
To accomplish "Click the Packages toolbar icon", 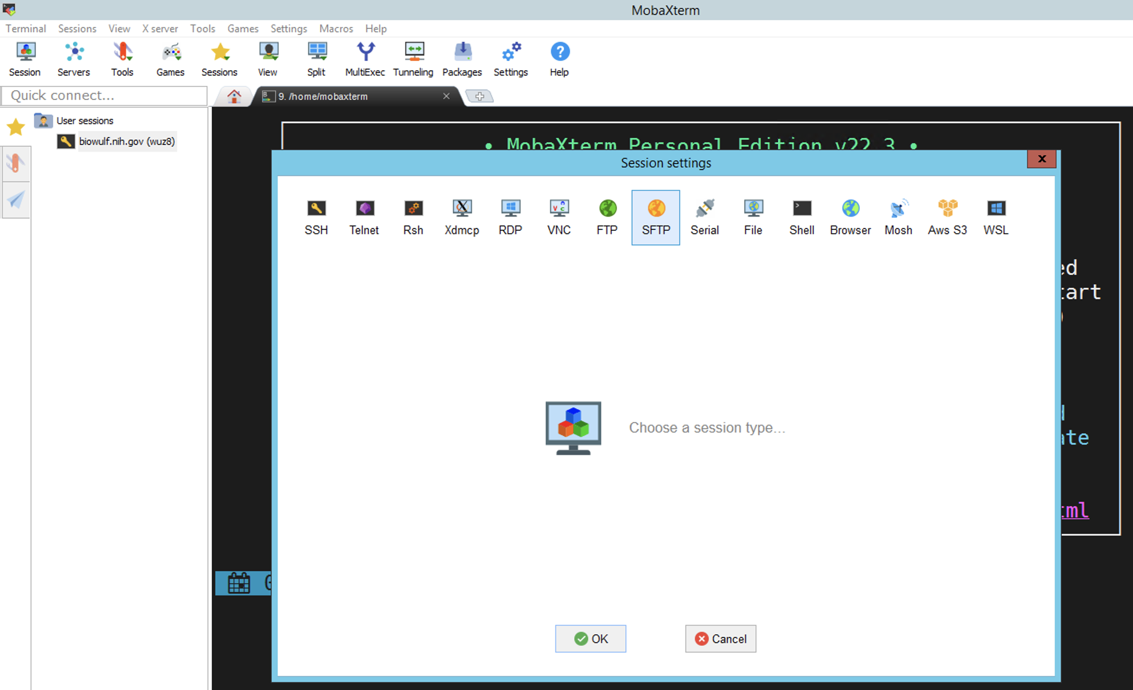I will click(x=462, y=60).
